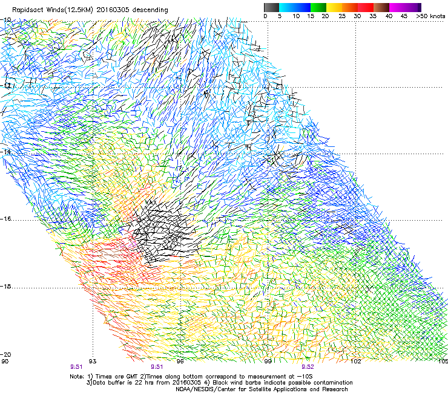
Task: Select the '-14' latitude axis label
Action: [x=5, y=152]
